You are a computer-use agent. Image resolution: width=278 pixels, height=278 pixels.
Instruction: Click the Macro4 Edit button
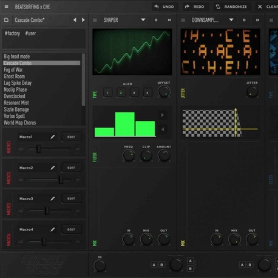coord(71,229)
